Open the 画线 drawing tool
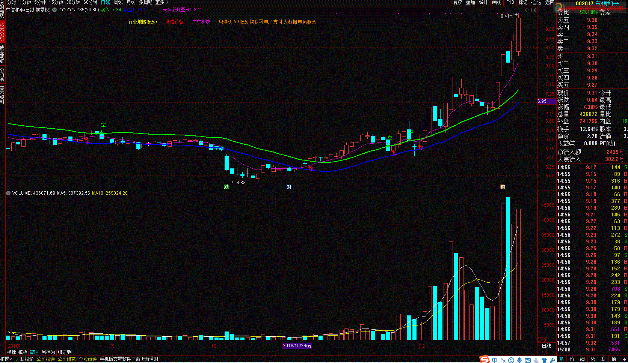The height and width of the screenshot is (363, 628). pyautogui.click(x=497, y=2)
